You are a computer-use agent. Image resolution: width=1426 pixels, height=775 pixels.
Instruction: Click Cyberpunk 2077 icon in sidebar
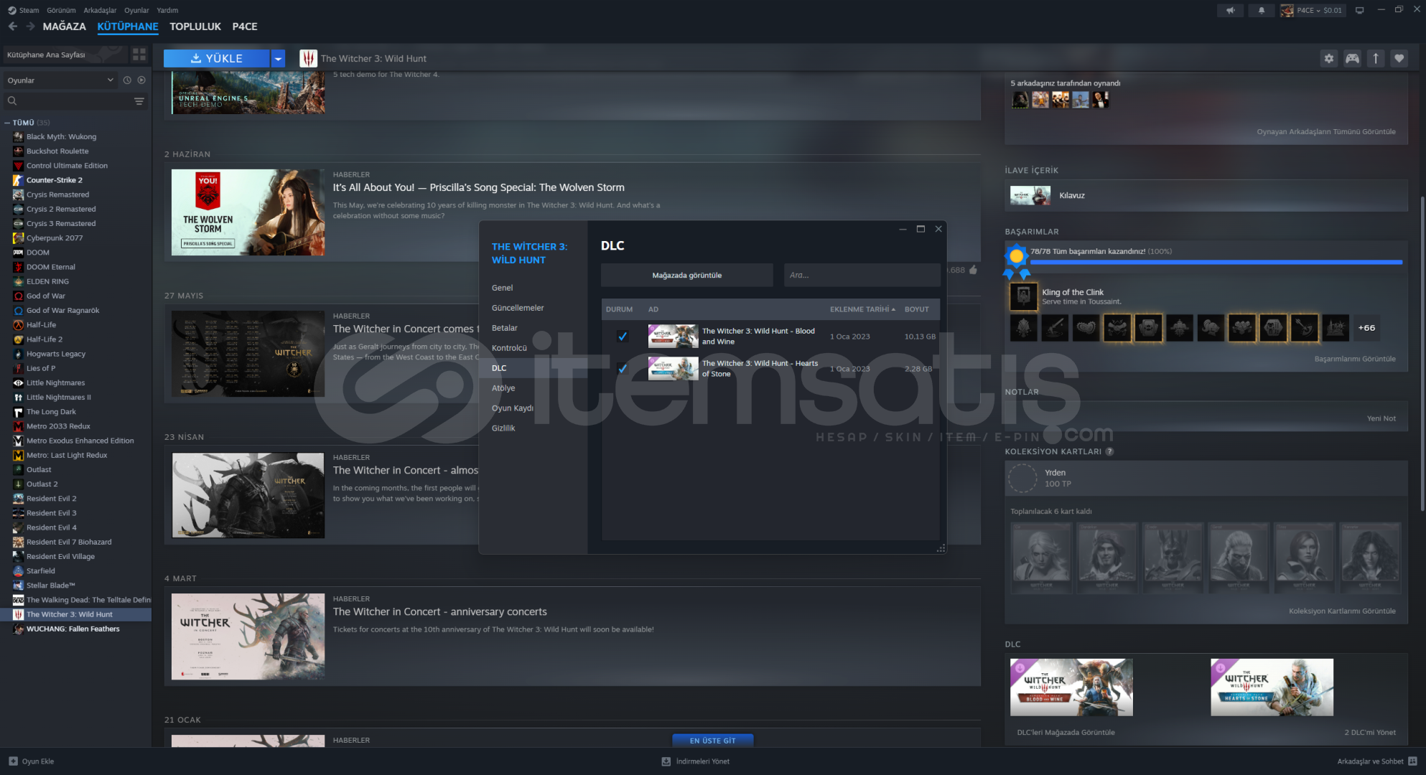click(19, 238)
